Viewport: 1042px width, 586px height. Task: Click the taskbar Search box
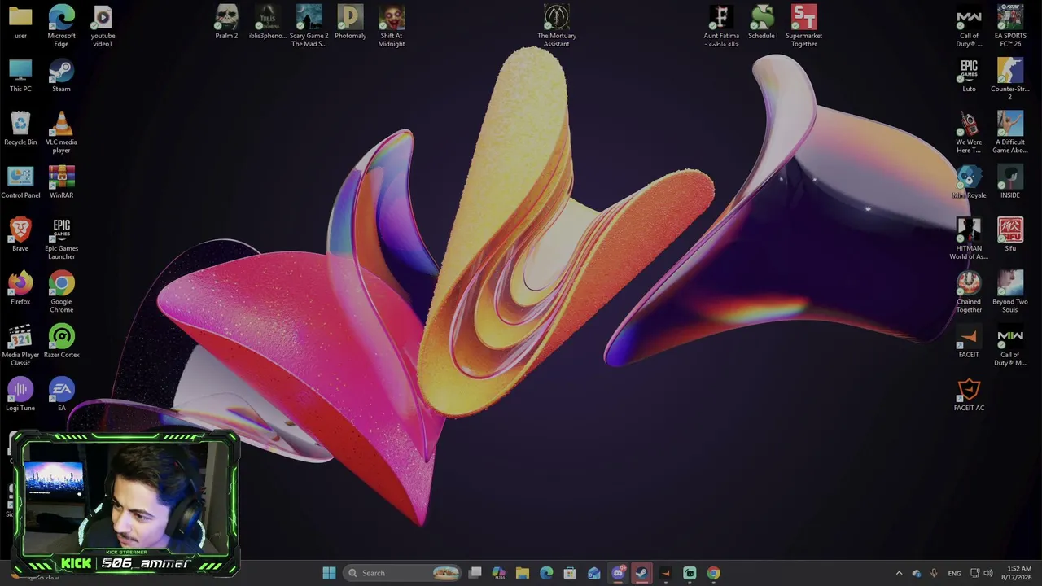pos(403,573)
